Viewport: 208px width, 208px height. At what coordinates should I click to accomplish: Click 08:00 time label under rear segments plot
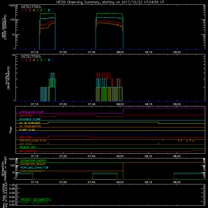pyautogui.click(x=120, y=104)
